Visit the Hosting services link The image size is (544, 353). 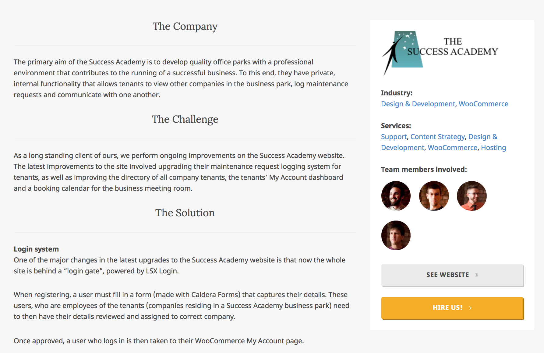click(x=493, y=148)
